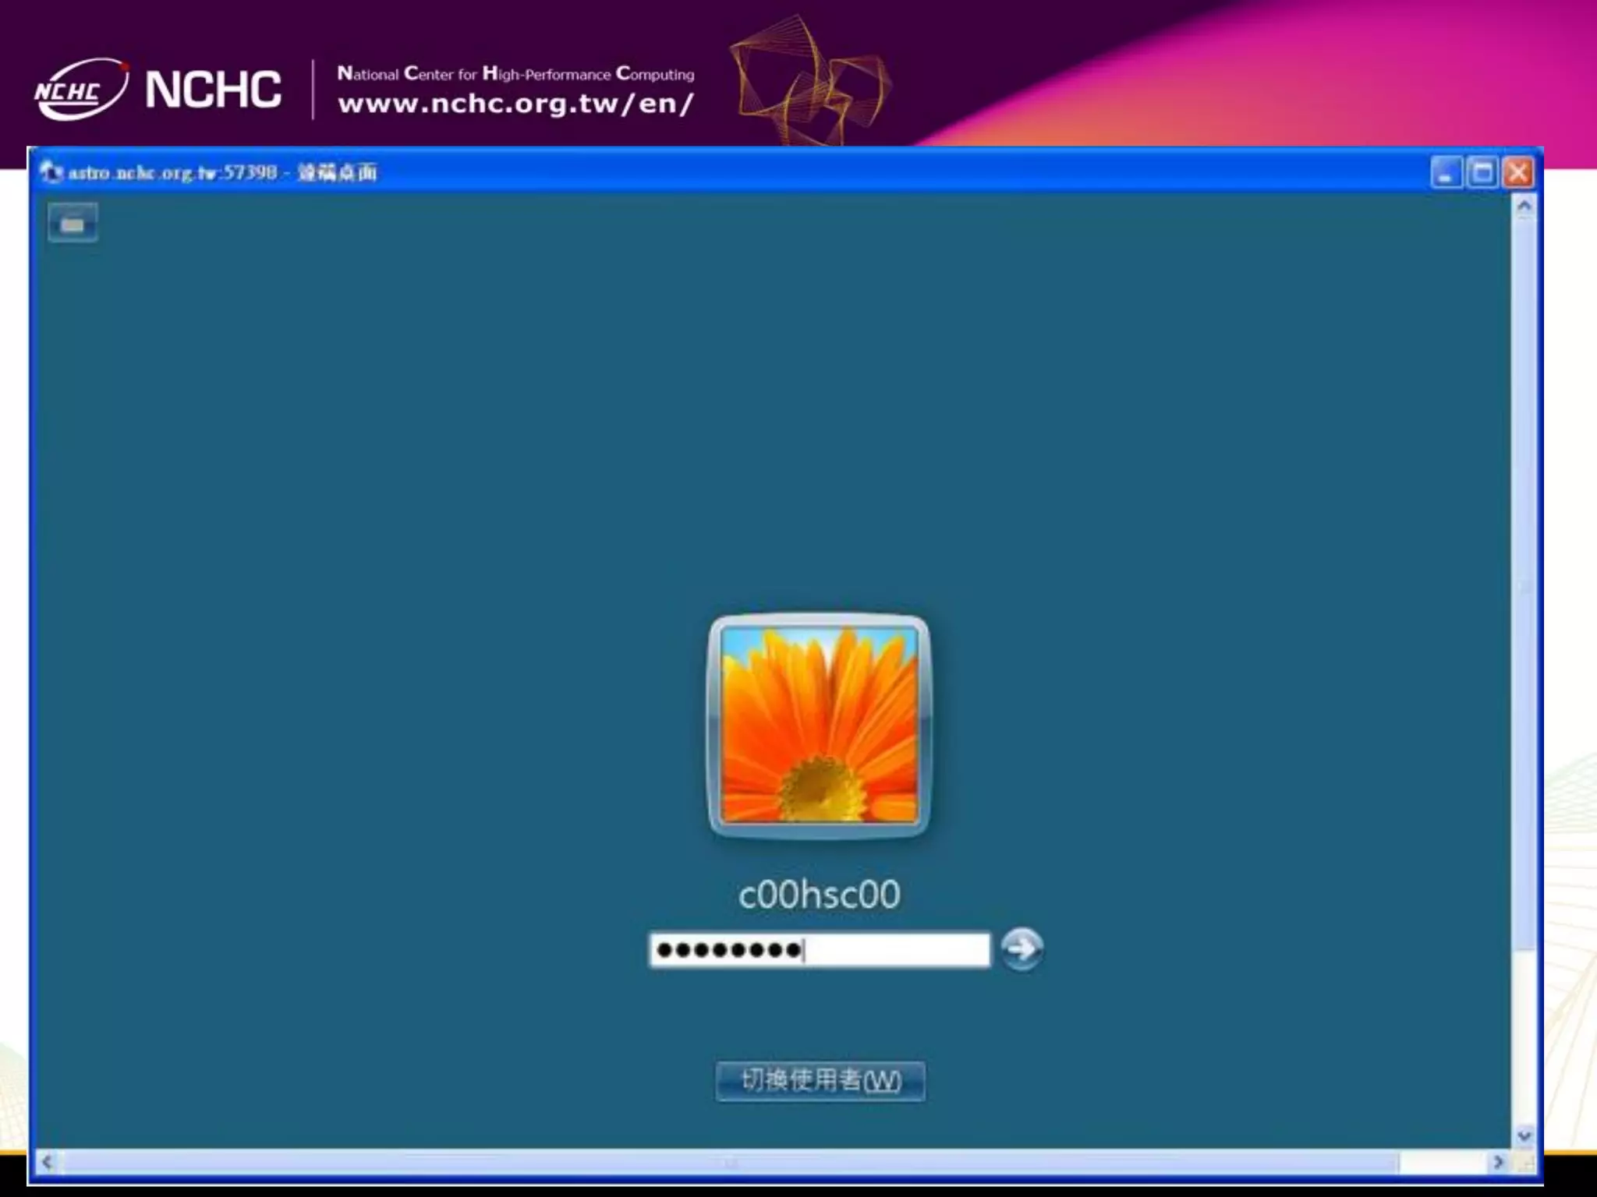The image size is (1597, 1197).
Task: Open the www.nchc.org.tw/en/ link
Action: (x=515, y=104)
